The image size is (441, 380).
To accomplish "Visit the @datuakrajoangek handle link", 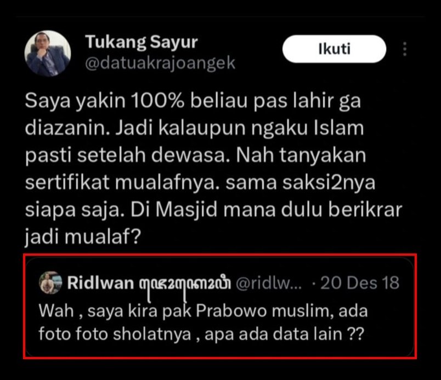I will pyautogui.click(x=160, y=63).
